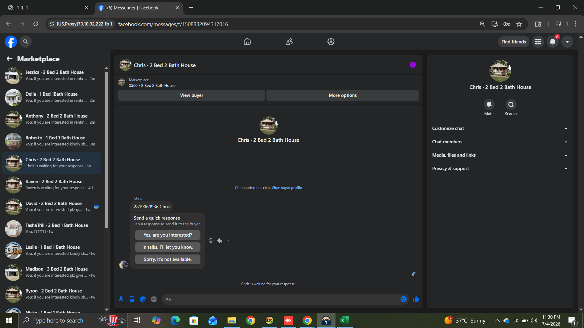Open Leslie 1 Bed 1 Bath House chat
This screenshot has height=328, width=584.
52,250
